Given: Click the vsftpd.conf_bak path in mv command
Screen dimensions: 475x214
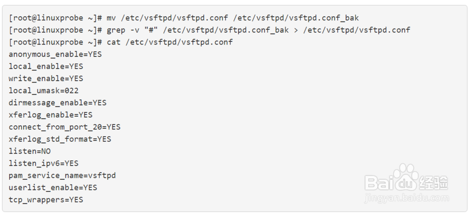Looking at the screenshot, I should [296, 18].
